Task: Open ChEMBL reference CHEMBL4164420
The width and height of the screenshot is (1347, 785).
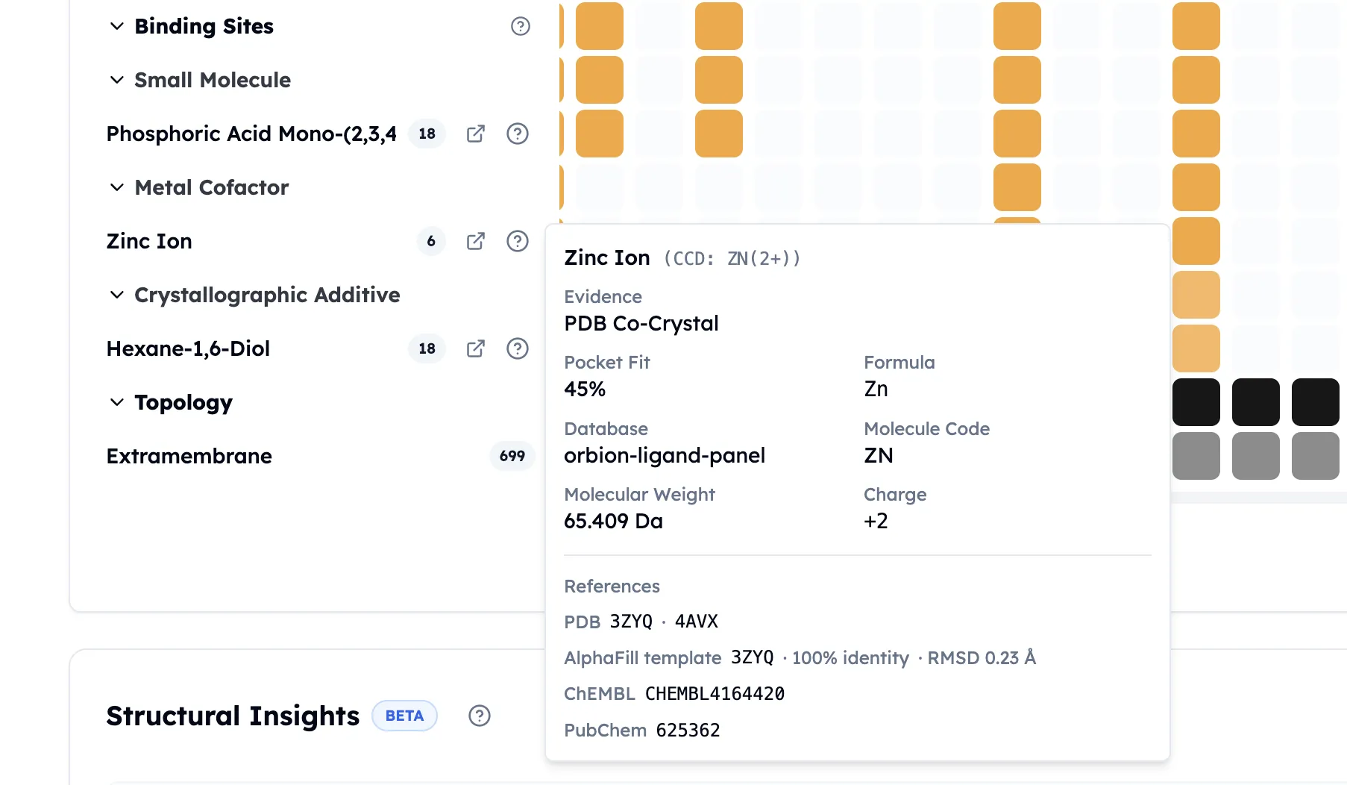Action: point(715,694)
